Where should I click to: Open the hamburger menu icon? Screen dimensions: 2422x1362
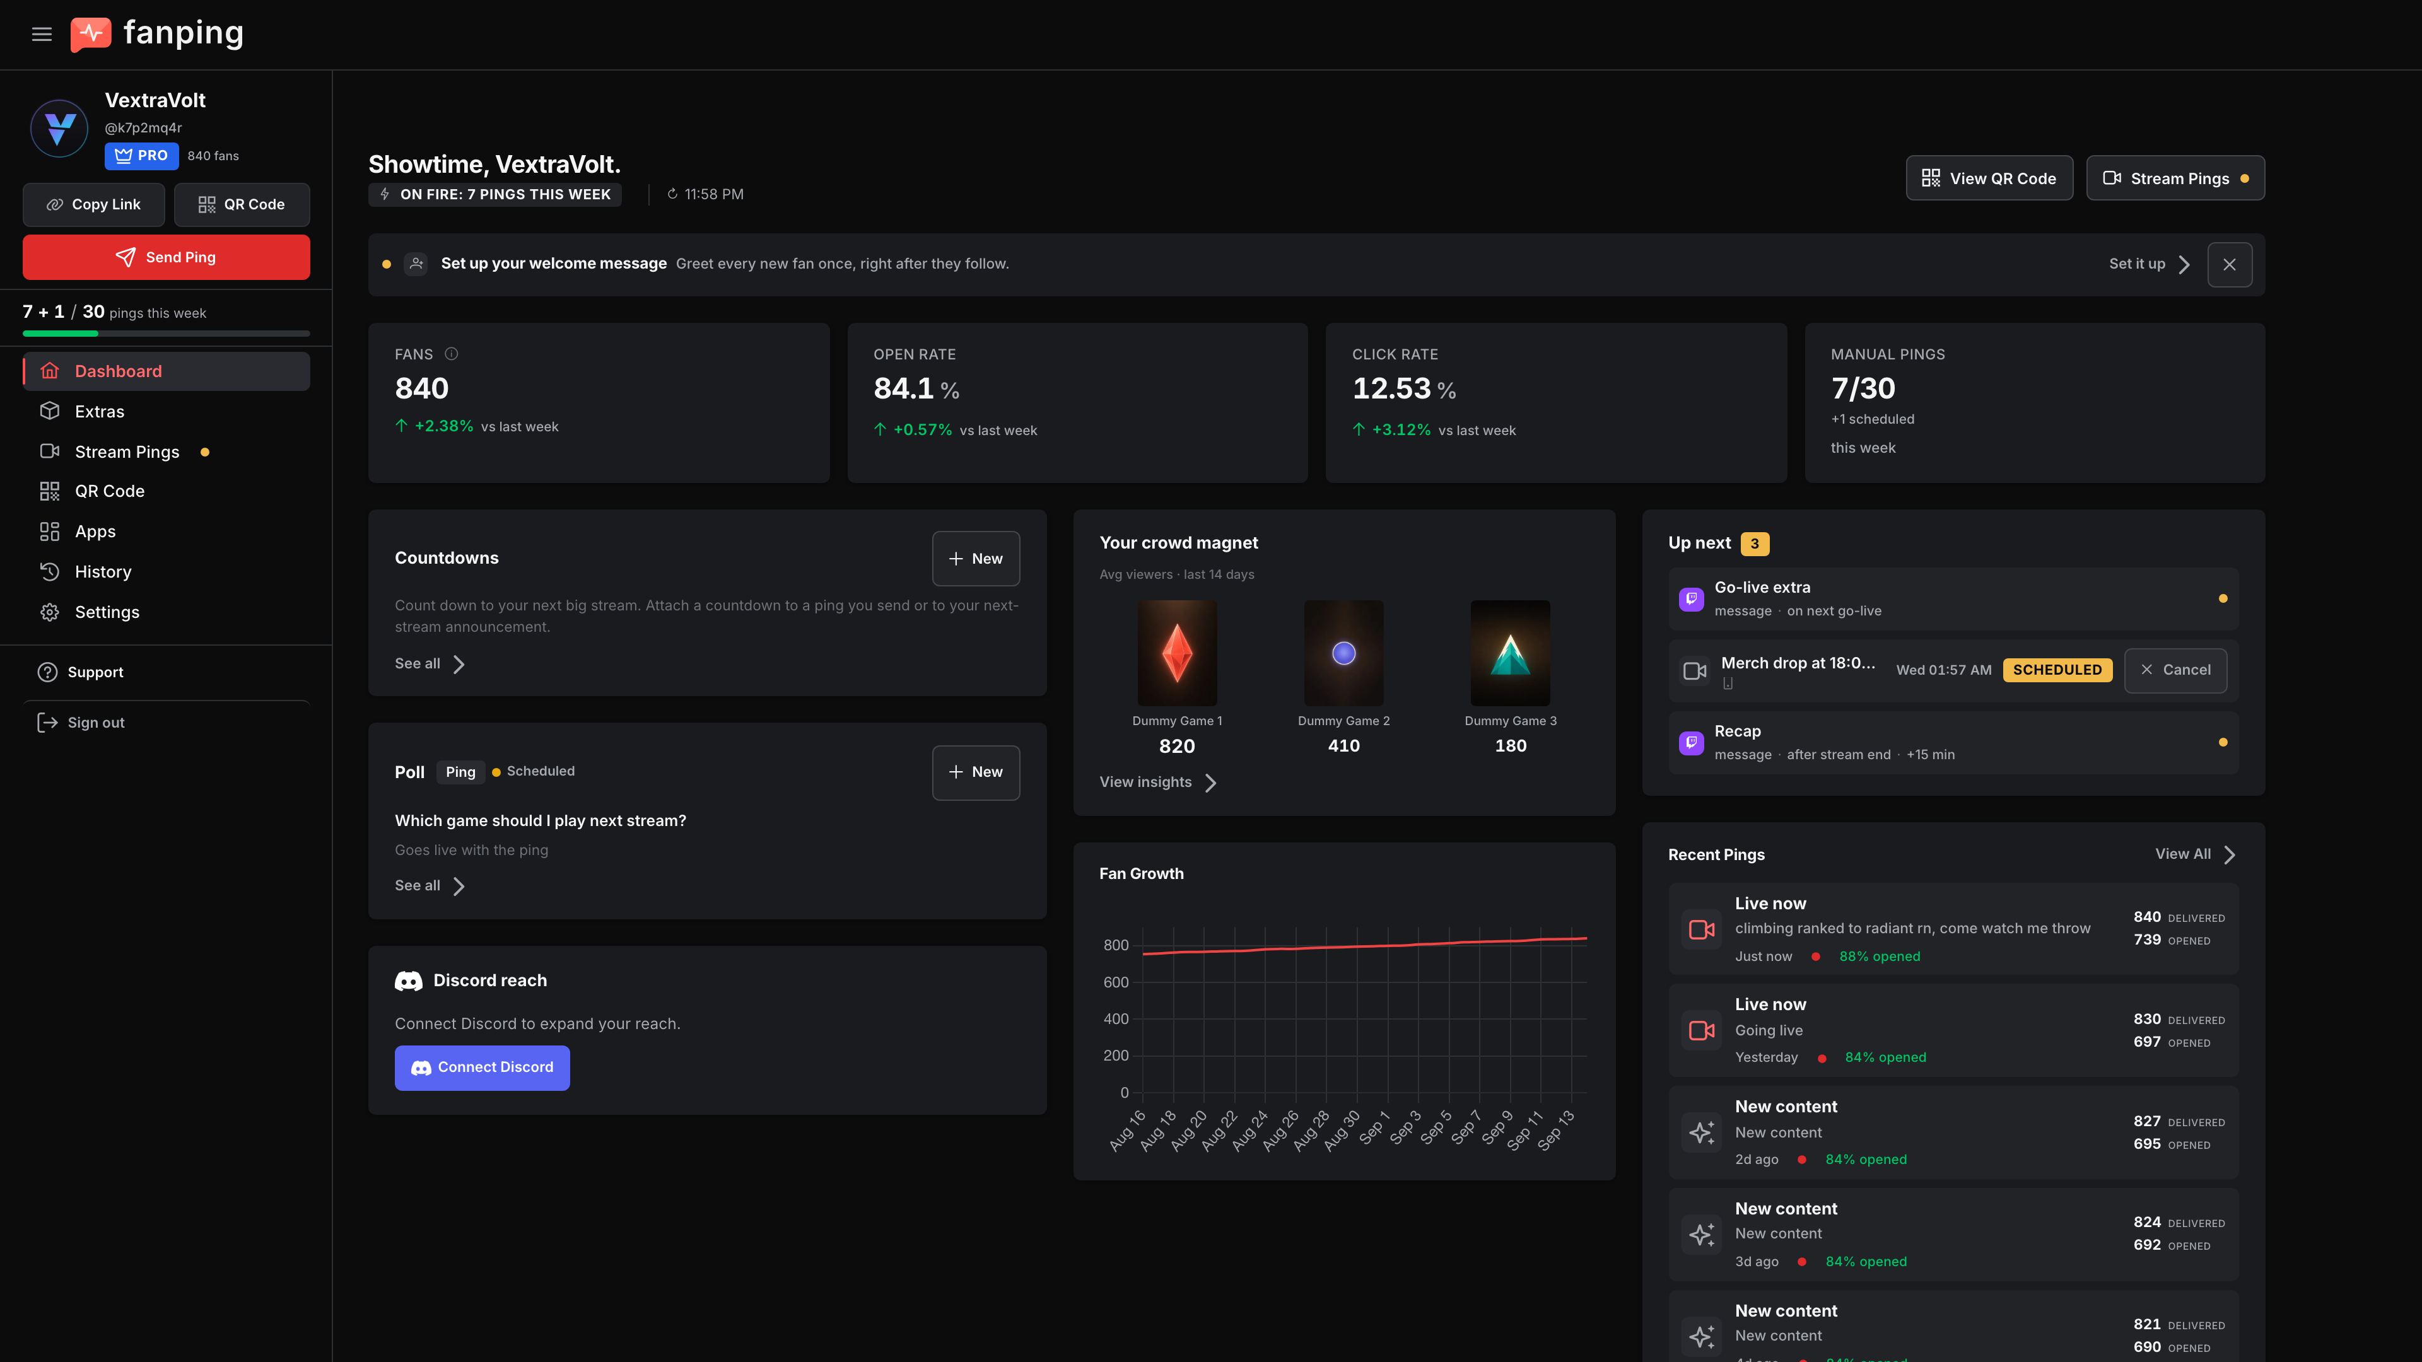coord(42,35)
